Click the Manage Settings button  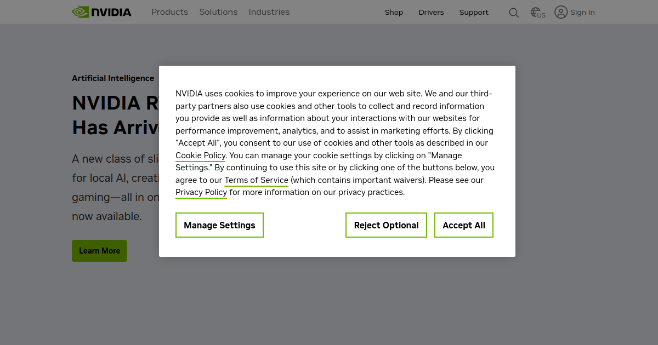click(219, 225)
